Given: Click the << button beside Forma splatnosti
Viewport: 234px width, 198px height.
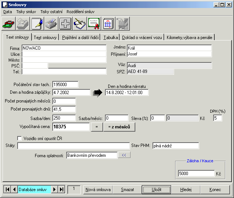Looking at the screenshot, I should (x=124, y=155).
